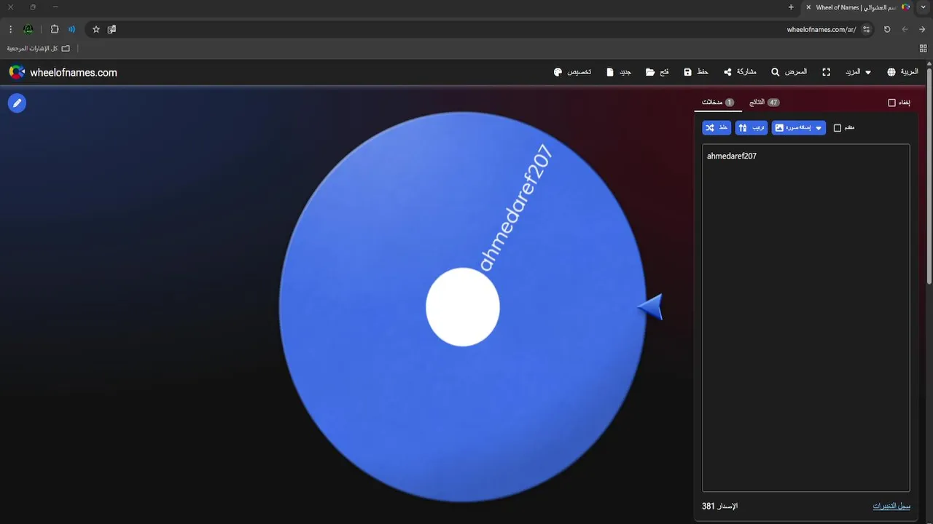Image resolution: width=933 pixels, height=524 pixels.
Task: Select the Entries (مدخلات) tab
Action: [718, 103]
